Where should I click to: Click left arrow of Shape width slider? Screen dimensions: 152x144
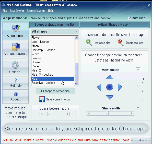coord(89,113)
